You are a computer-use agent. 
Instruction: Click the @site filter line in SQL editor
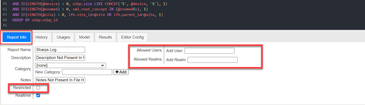pos(88,15)
